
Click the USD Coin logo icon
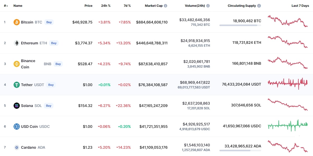tap(17, 127)
